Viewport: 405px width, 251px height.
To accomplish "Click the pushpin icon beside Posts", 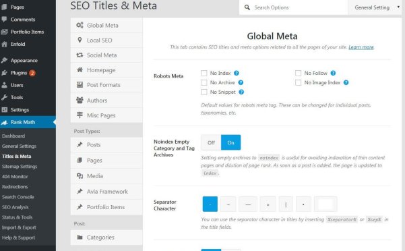I will pyautogui.click(x=80, y=144).
